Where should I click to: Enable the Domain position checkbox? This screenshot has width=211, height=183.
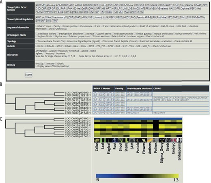61,26
